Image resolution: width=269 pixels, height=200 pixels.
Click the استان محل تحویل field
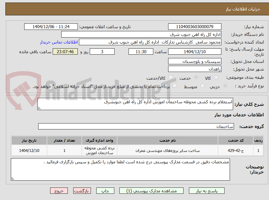pos(195,61)
